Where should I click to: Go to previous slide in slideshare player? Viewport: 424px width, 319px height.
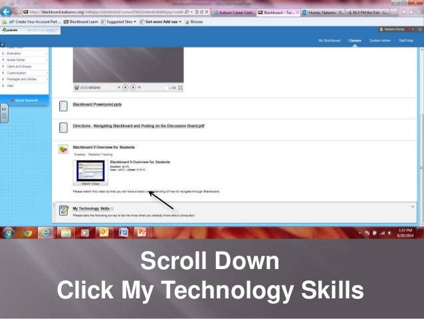click(x=125, y=87)
